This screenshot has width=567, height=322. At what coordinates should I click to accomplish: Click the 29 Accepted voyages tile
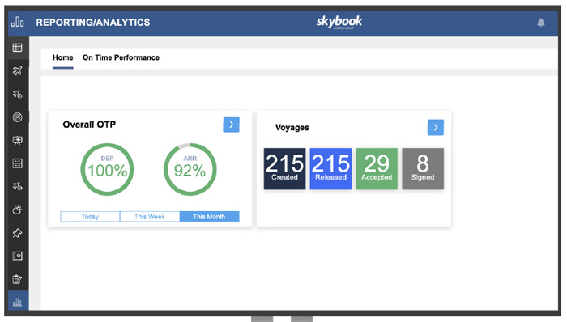click(377, 168)
